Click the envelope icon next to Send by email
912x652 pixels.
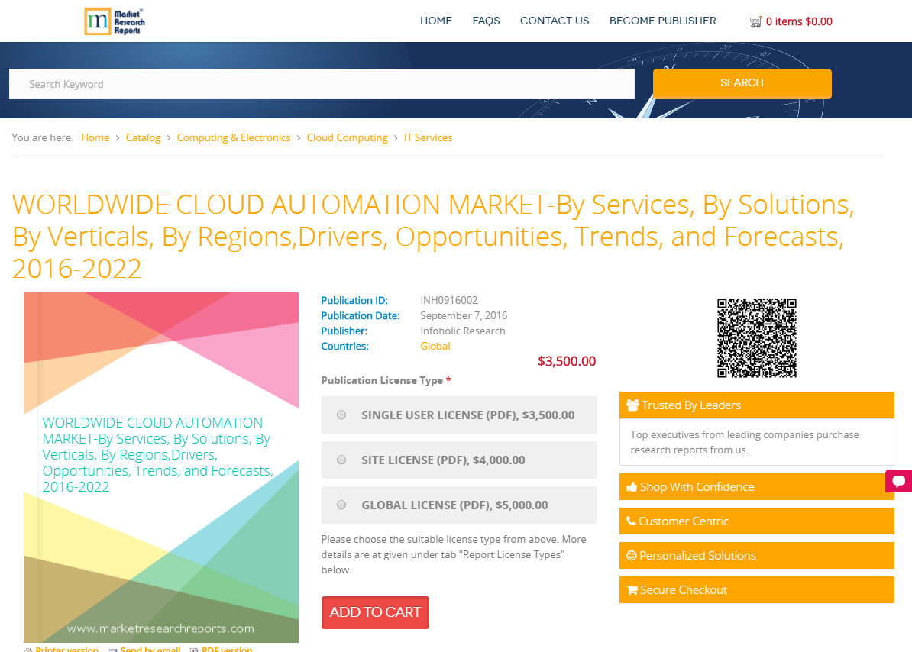point(112,649)
